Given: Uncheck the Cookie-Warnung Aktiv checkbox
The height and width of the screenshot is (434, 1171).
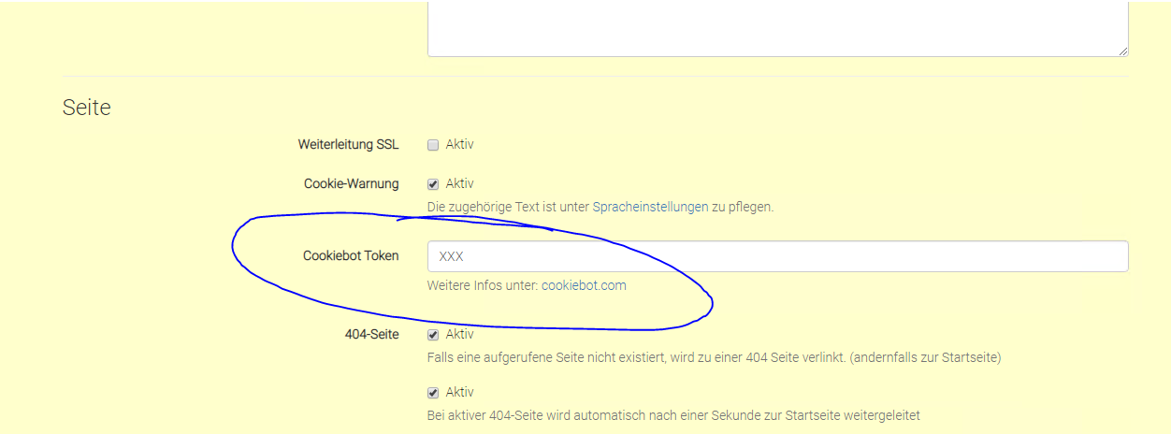Looking at the screenshot, I should (433, 184).
